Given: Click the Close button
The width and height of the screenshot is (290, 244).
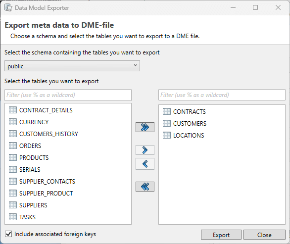Looking at the screenshot, I should coord(264,235).
